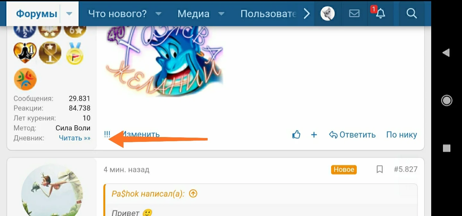The height and width of the screenshot is (216, 462).
Task: Tap the Android recent apps square
Action: coord(447,148)
